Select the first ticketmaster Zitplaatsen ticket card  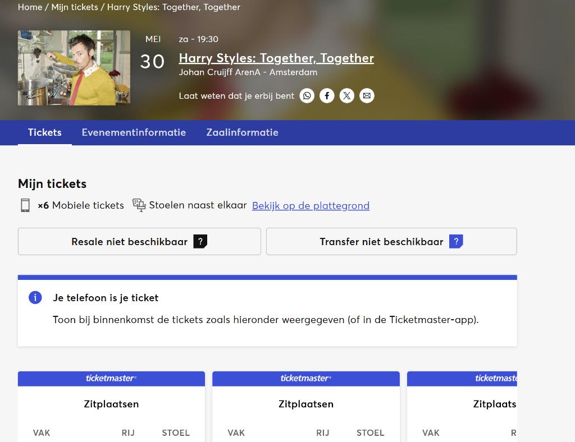[x=112, y=407]
